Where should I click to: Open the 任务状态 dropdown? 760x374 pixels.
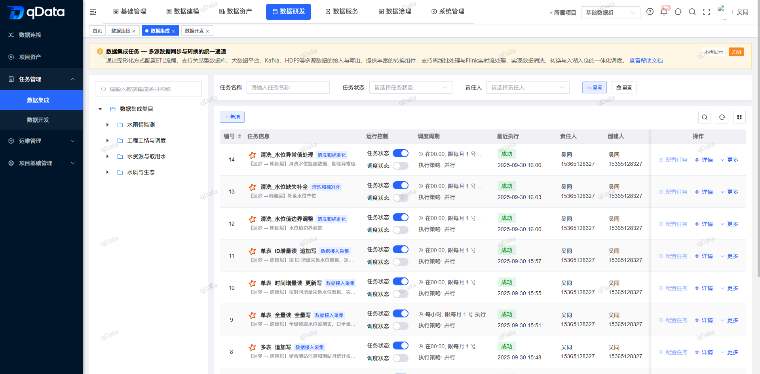pos(410,87)
